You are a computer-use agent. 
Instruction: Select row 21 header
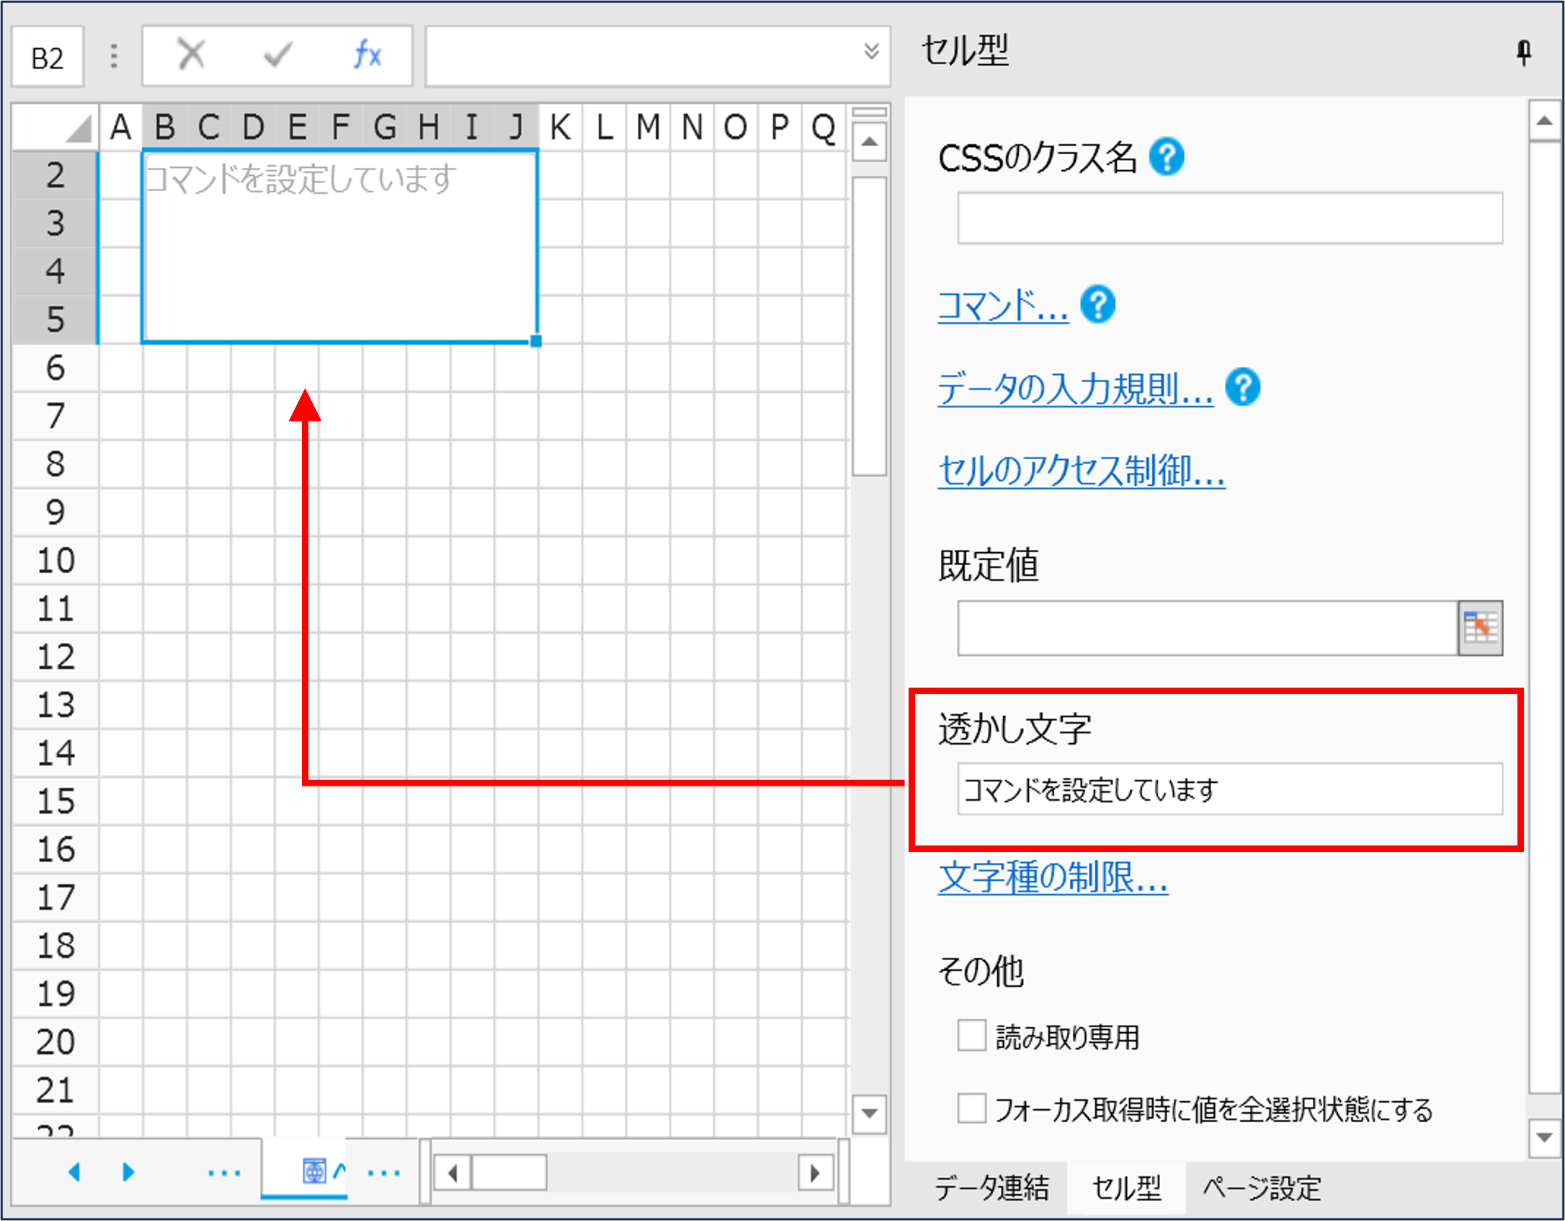55,1090
